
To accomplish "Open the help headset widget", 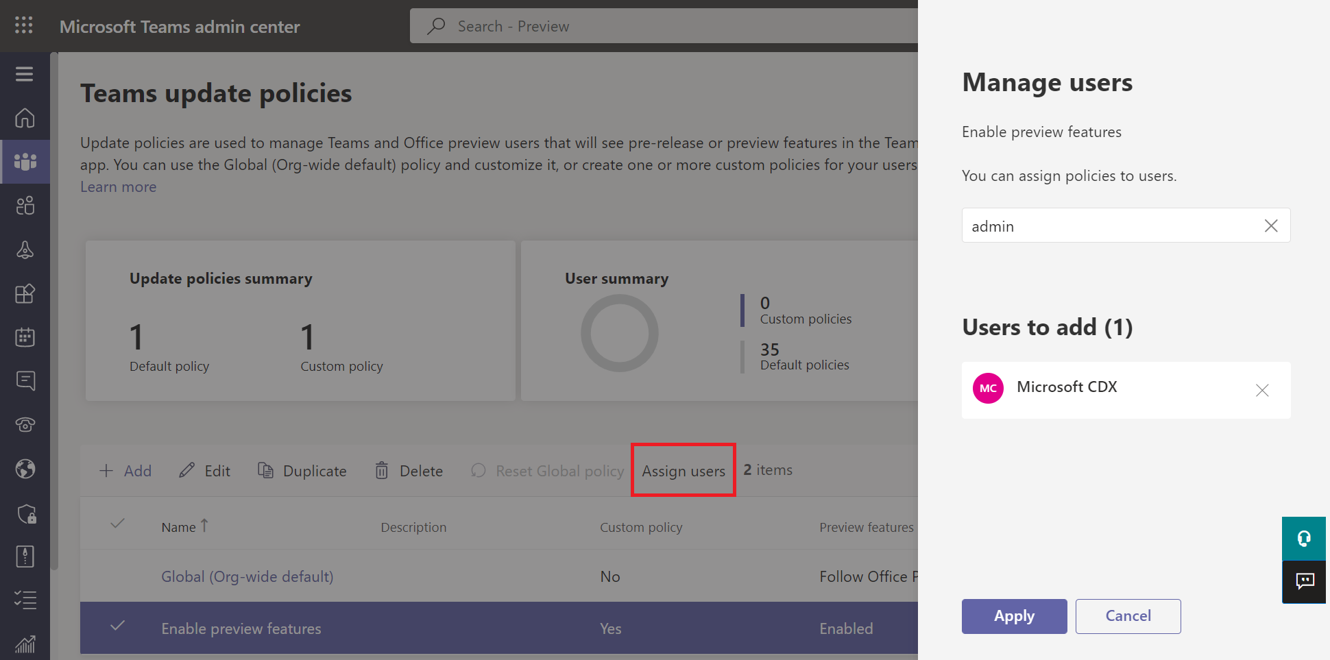I will pyautogui.click(x=1304, y=539).
